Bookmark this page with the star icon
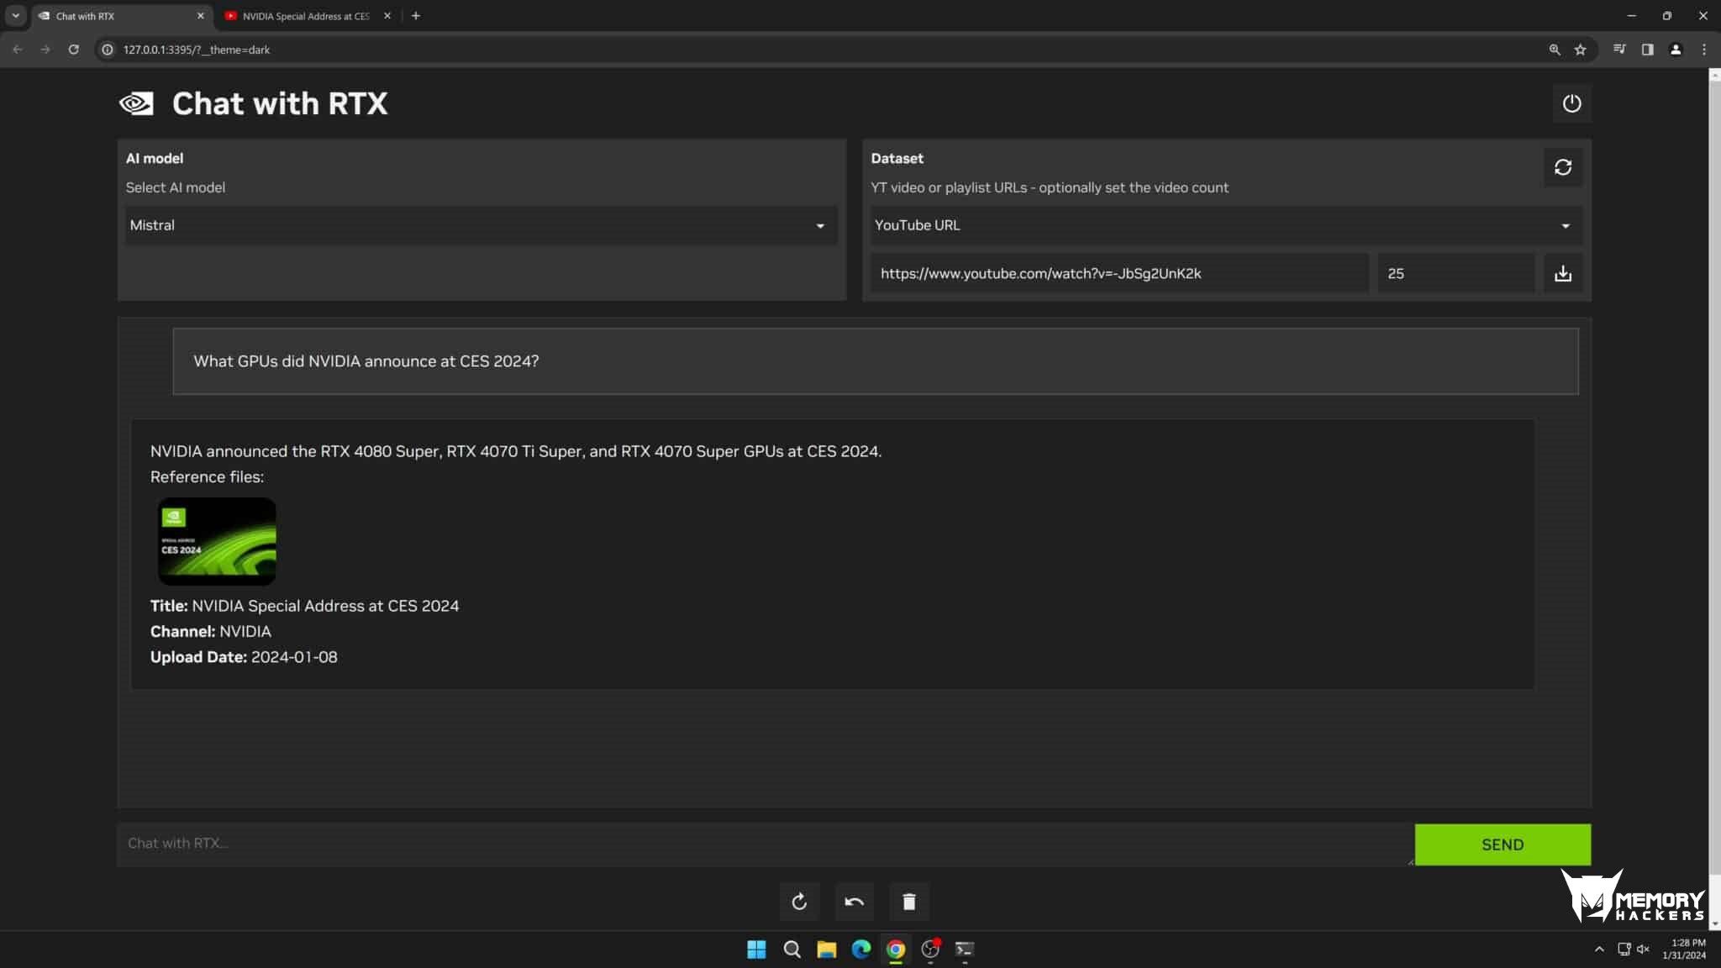 pyautogui.click(x=1581, y=50)
